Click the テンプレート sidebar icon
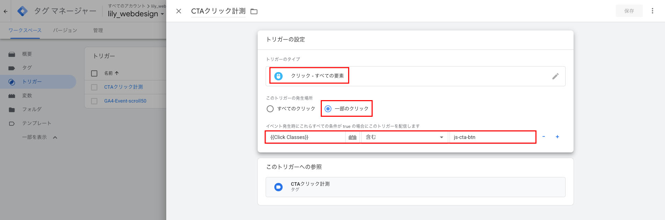Viewport: 665px width, 220px height. click(x=12, y=124)
